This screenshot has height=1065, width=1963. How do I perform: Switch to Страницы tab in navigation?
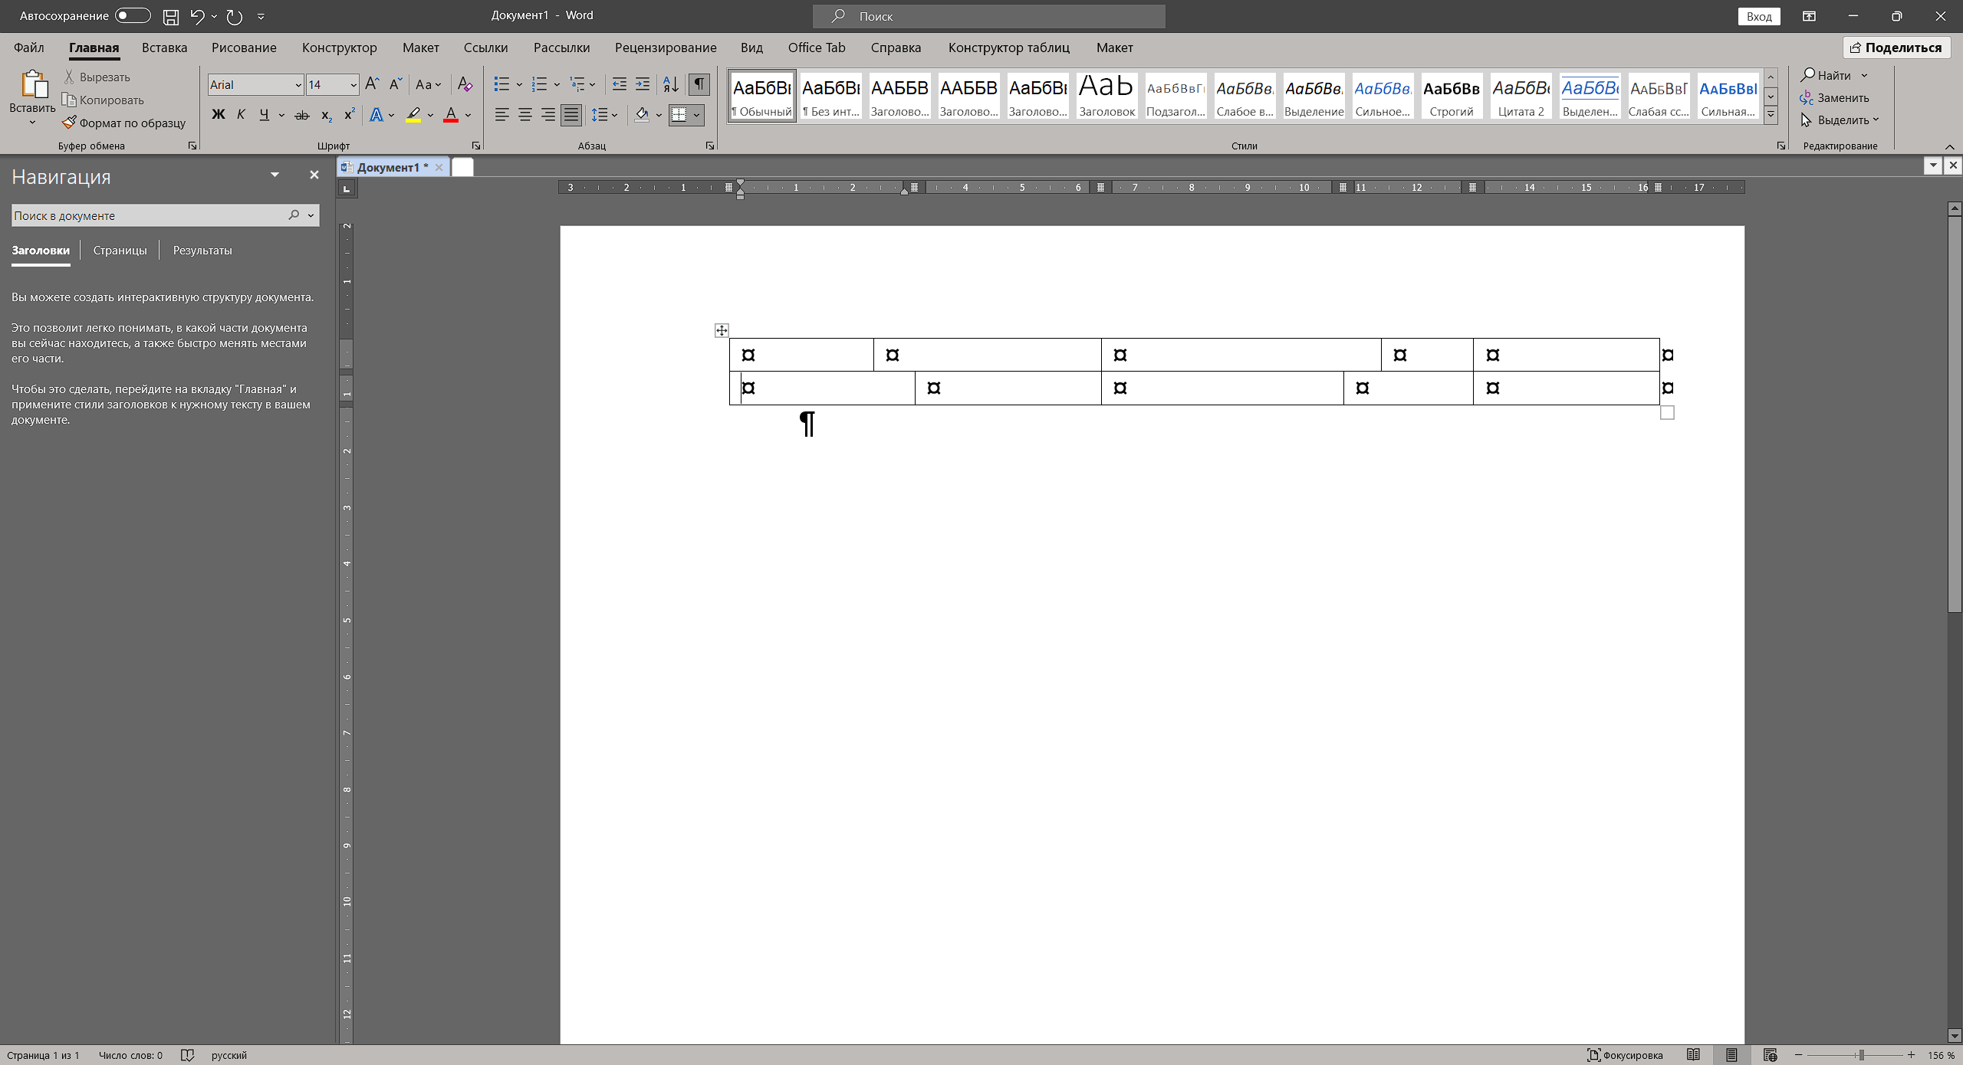(x=120, y=251)
